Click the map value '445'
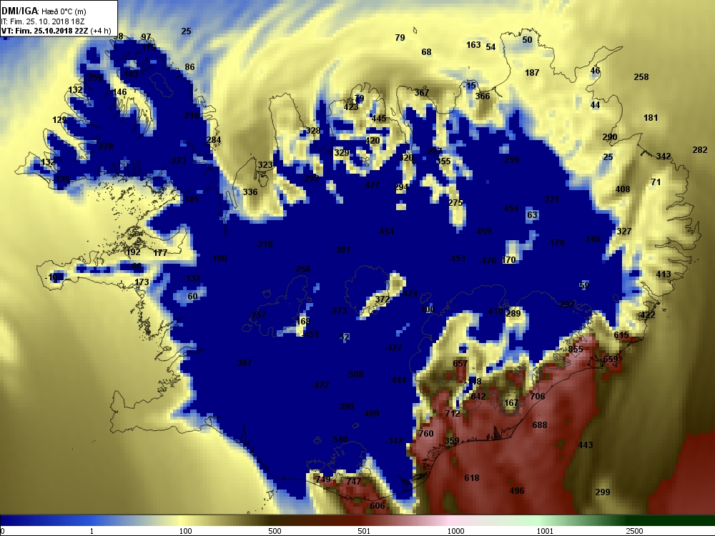Viewport: 715px width, 536px height. click(379, 118)
